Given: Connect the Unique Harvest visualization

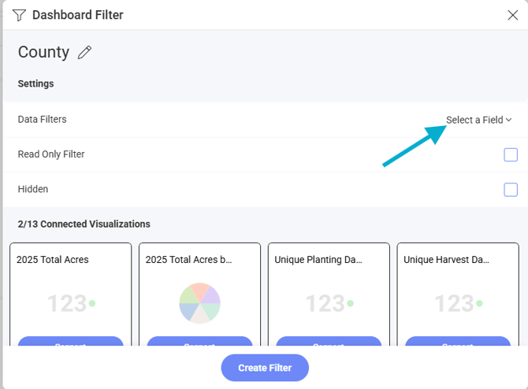Looking at the screenshot, I should [458, 343].
